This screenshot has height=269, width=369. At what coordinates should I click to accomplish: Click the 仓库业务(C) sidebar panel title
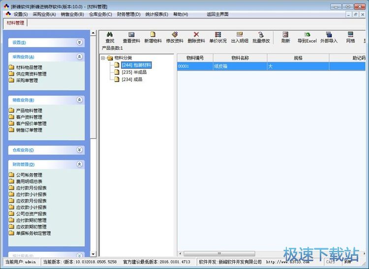click(x=23, y=150)
